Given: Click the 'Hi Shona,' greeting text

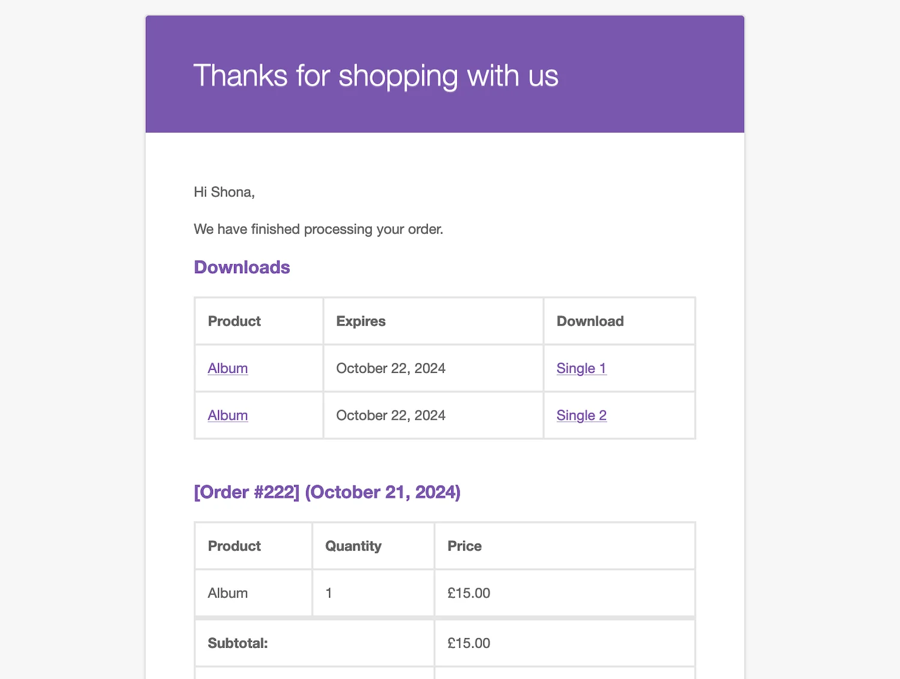Looking at the screenshot, I should (x=224, y=192).
